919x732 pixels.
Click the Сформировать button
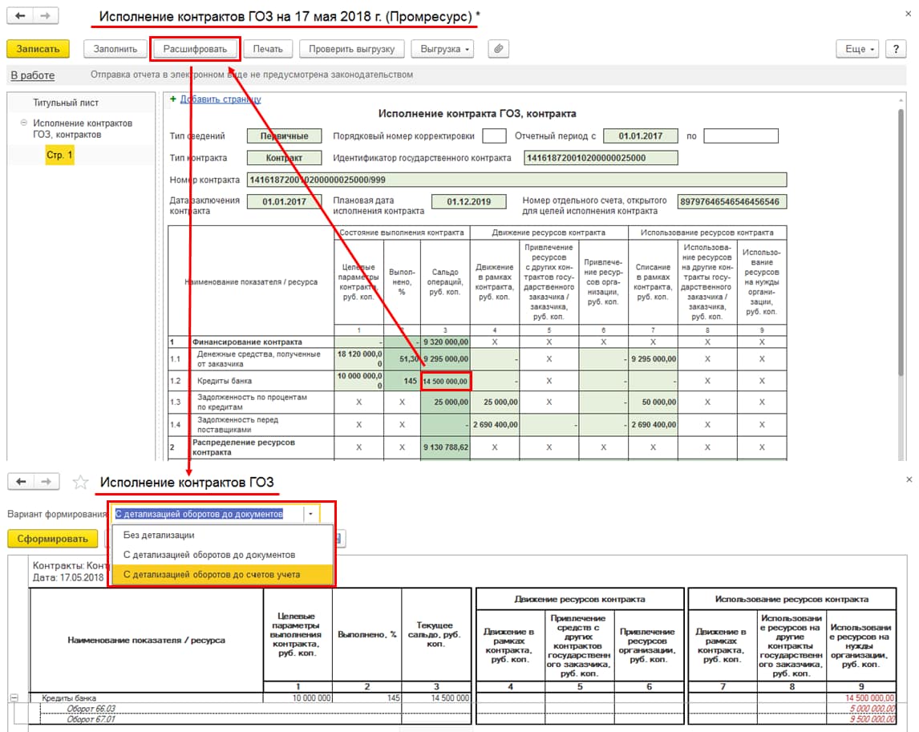pos(52,539)
